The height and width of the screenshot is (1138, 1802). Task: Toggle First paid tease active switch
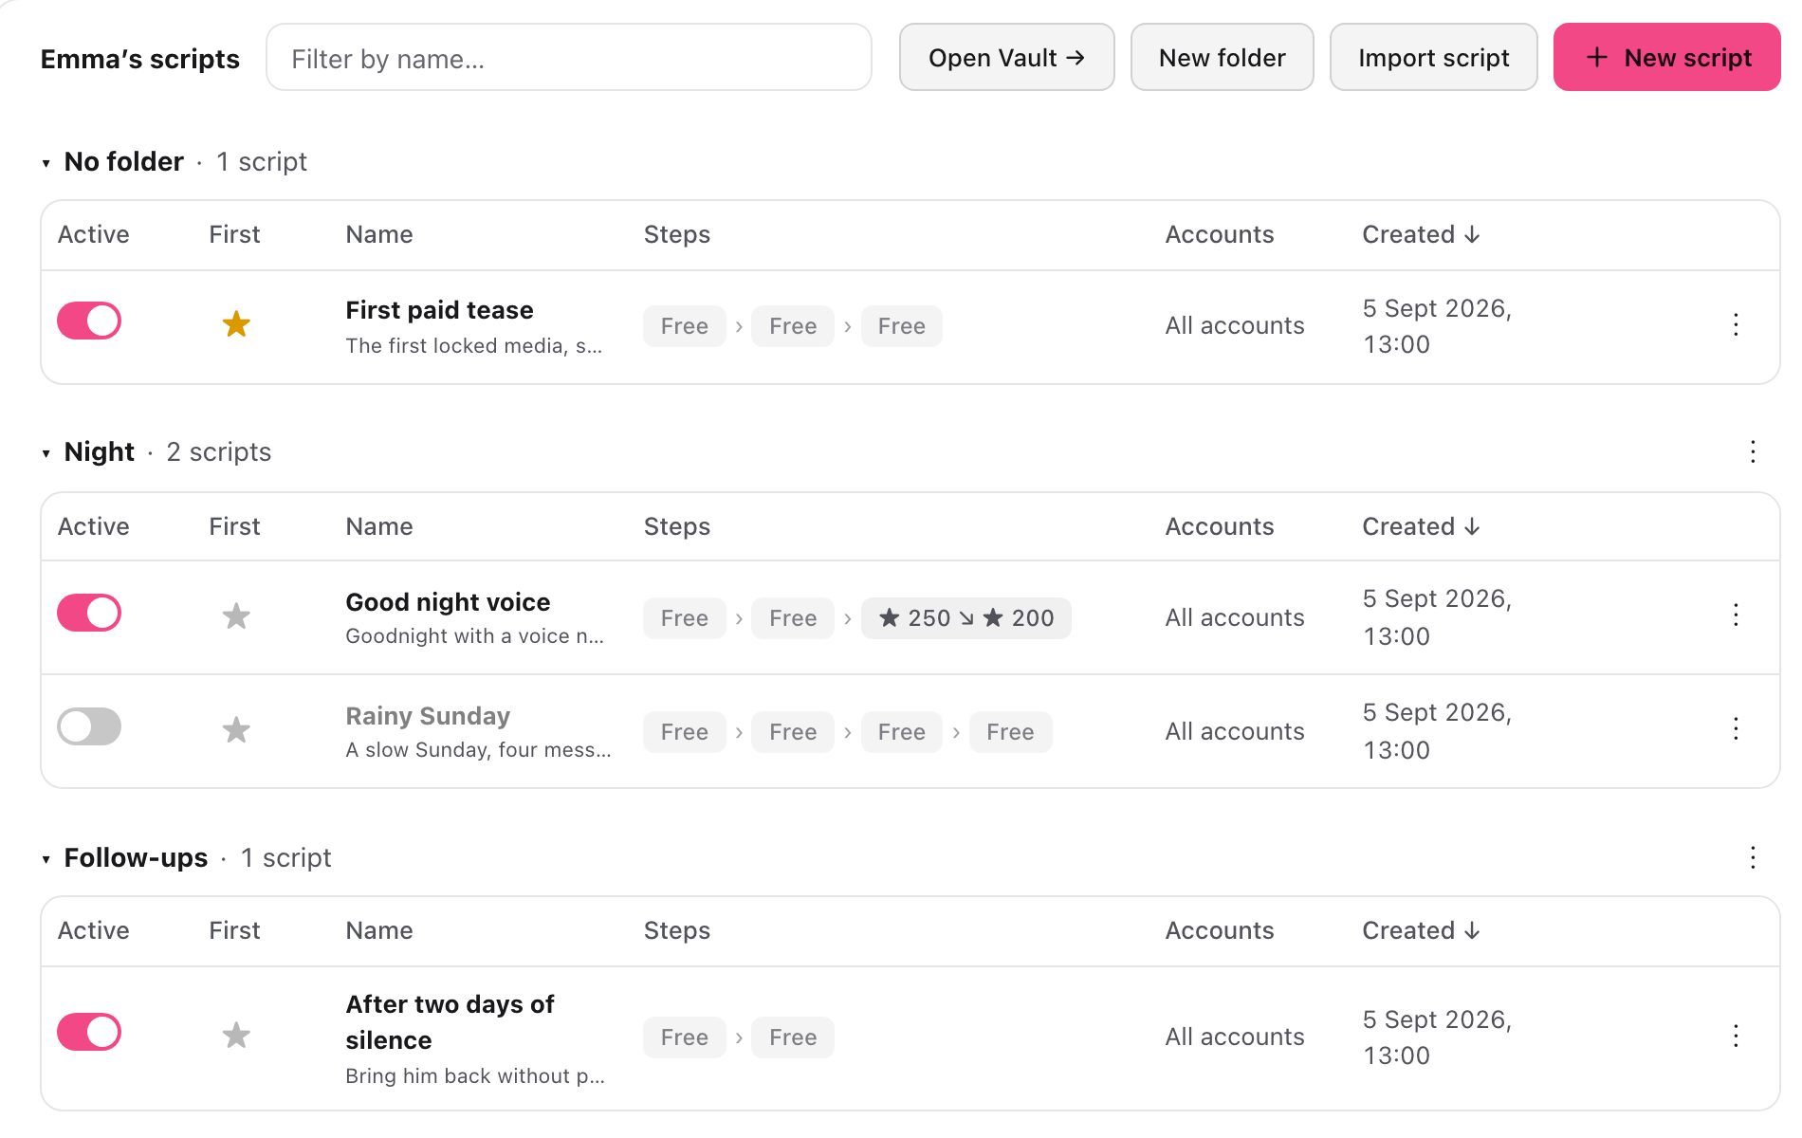(x=89, y=321)
